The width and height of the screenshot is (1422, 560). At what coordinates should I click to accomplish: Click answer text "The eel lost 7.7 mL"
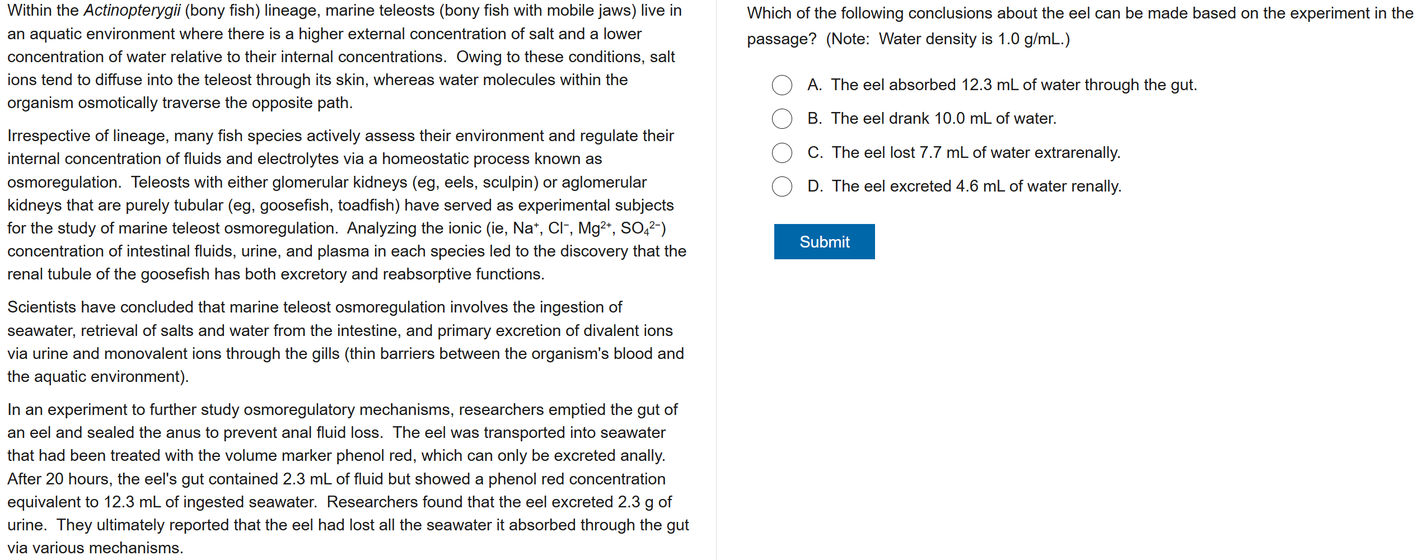[976, 153]
